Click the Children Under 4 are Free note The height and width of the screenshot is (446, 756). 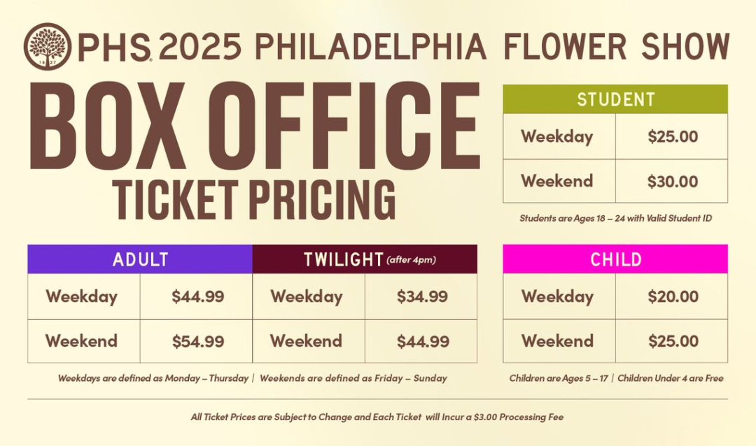click(671, 378)
